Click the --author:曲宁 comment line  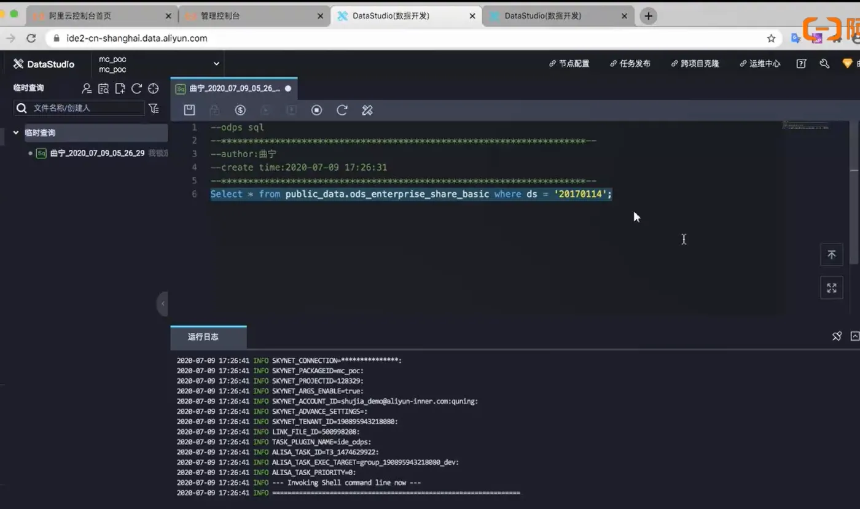coord(243,154)
